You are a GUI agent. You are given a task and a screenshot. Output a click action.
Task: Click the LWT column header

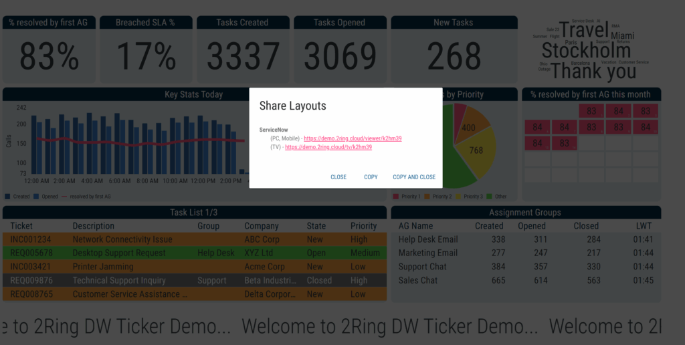644,226
